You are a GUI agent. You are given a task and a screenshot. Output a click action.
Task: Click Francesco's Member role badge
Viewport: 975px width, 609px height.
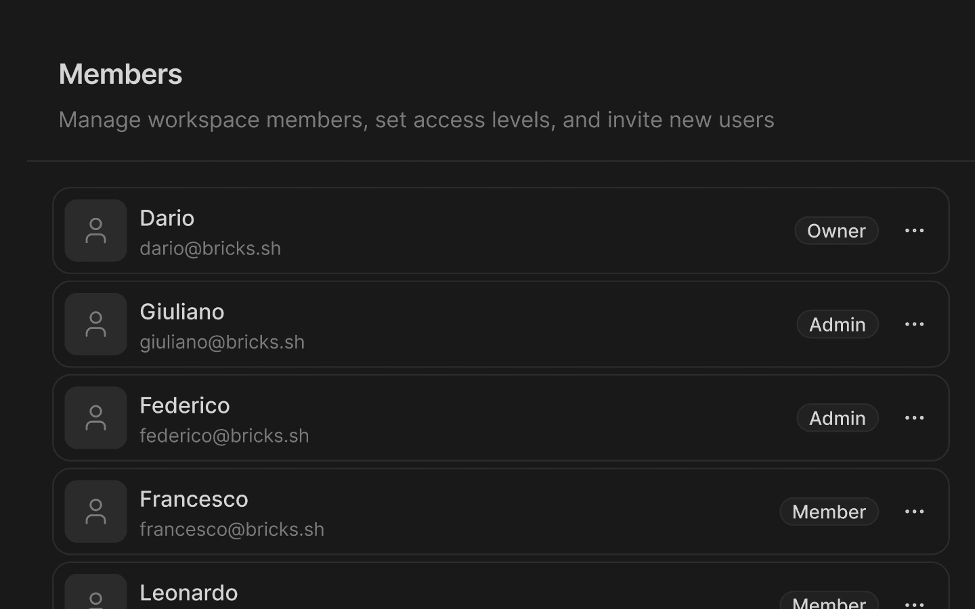pos(829,512)
